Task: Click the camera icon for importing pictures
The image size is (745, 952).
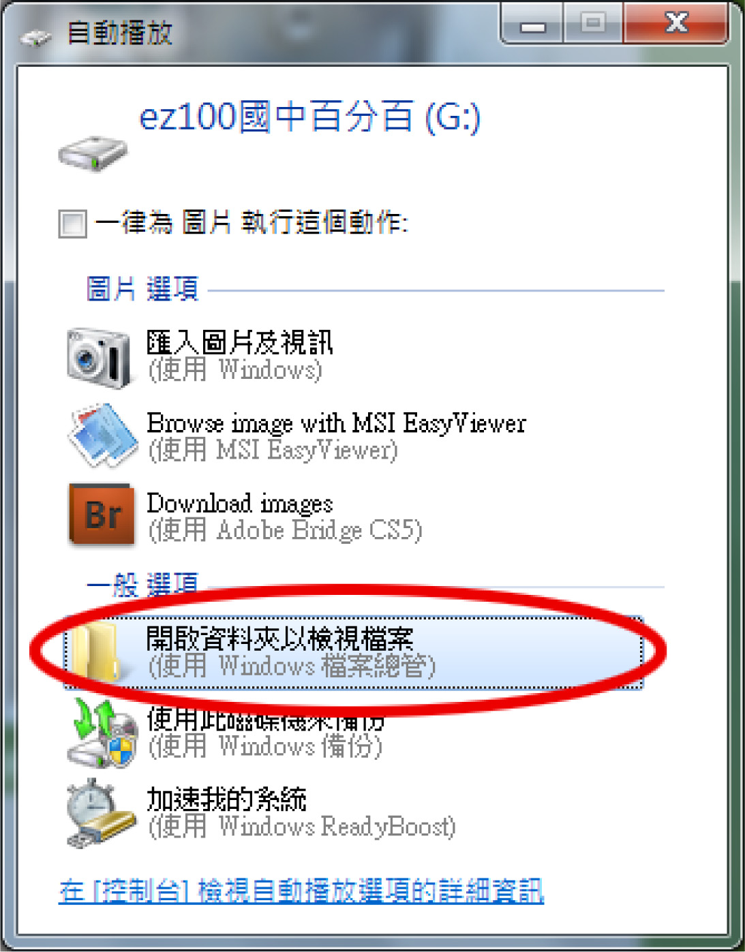Action: 99,357
